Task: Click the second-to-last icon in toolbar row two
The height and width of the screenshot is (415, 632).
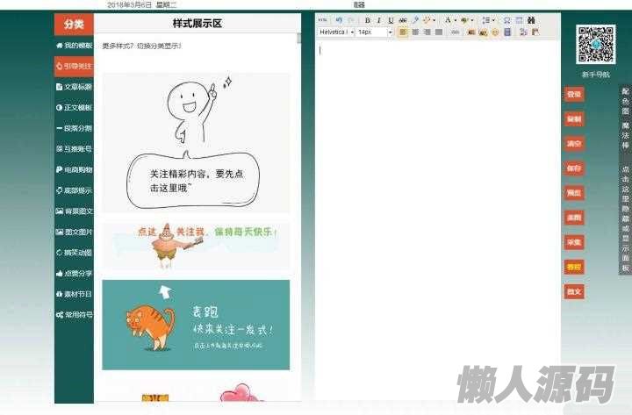Action: click(523, 32)
